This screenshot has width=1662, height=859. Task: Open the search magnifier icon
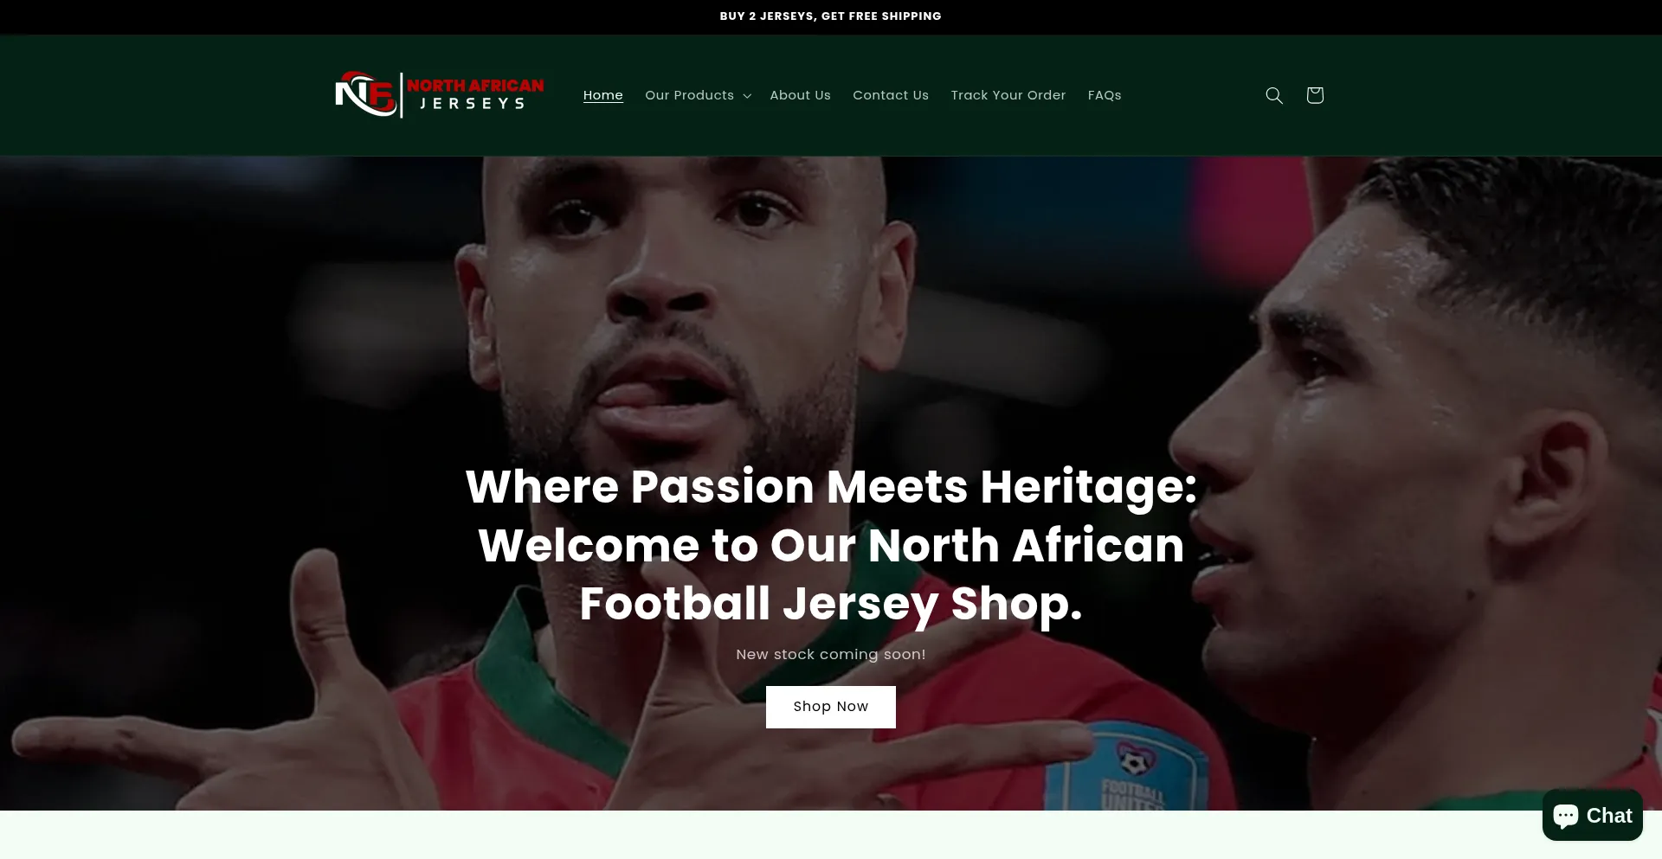(x=1273, y=95)
